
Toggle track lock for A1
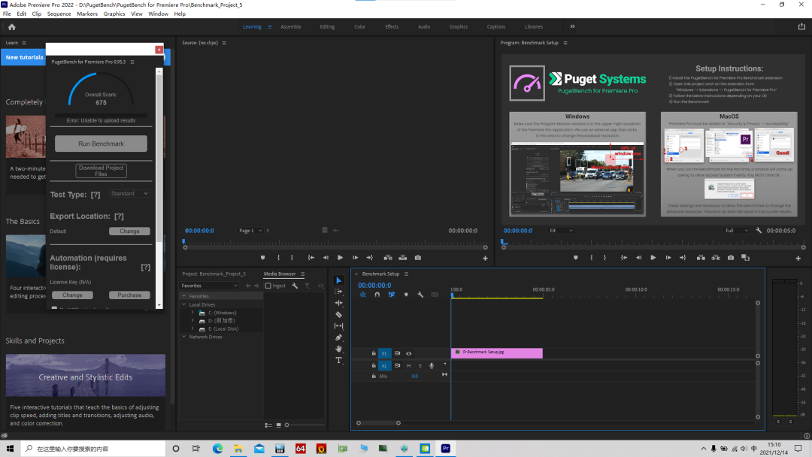coord(374,366)
